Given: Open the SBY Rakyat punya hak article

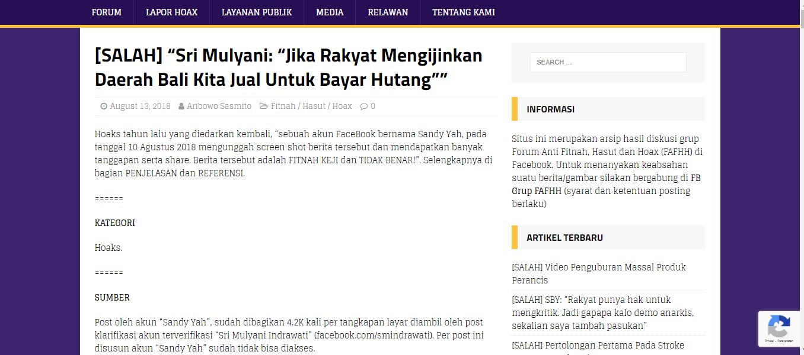Looking at the screenshot, I should pos(603,313).
